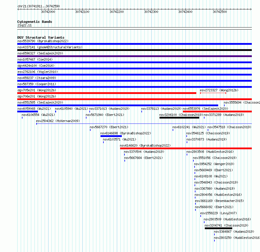This screenshot has height=252, width=260.
Task: Click ruler position 30742300
Action: tap(151, 12)
